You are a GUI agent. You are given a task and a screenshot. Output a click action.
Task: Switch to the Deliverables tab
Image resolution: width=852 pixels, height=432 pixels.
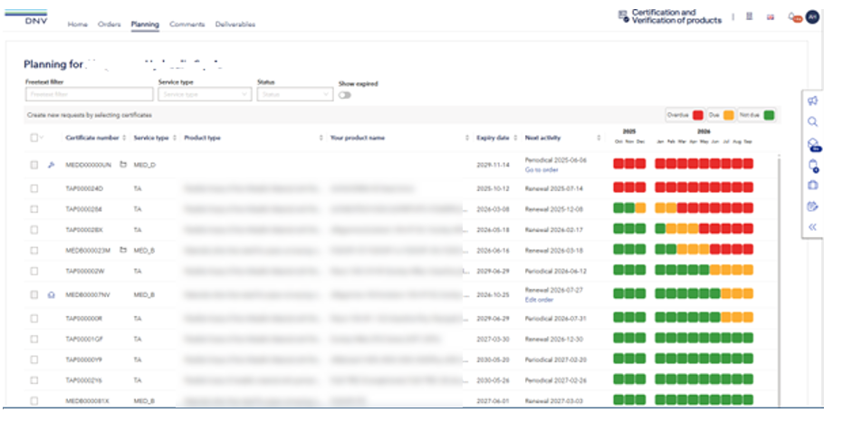pos(235,24)
